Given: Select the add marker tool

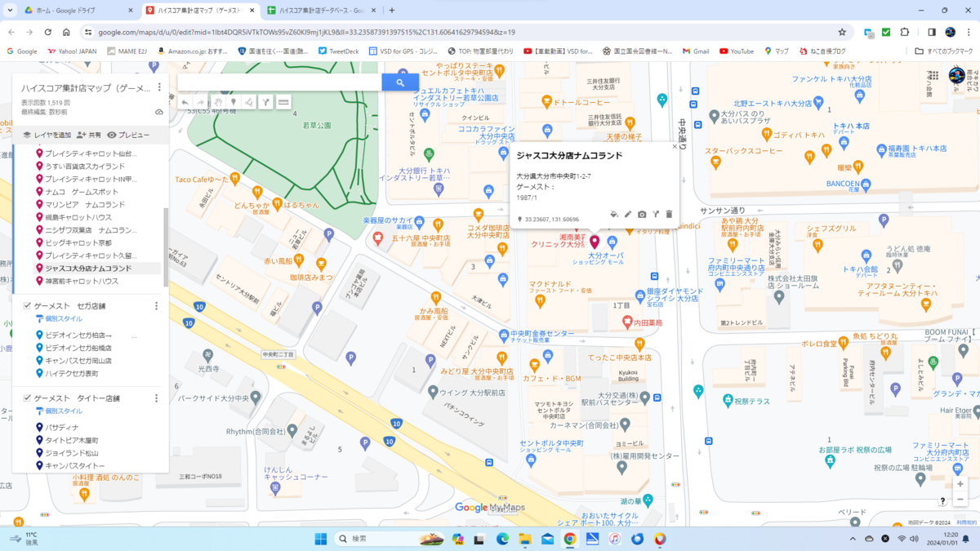Looking at the screenshot, I should click(234, 102).
